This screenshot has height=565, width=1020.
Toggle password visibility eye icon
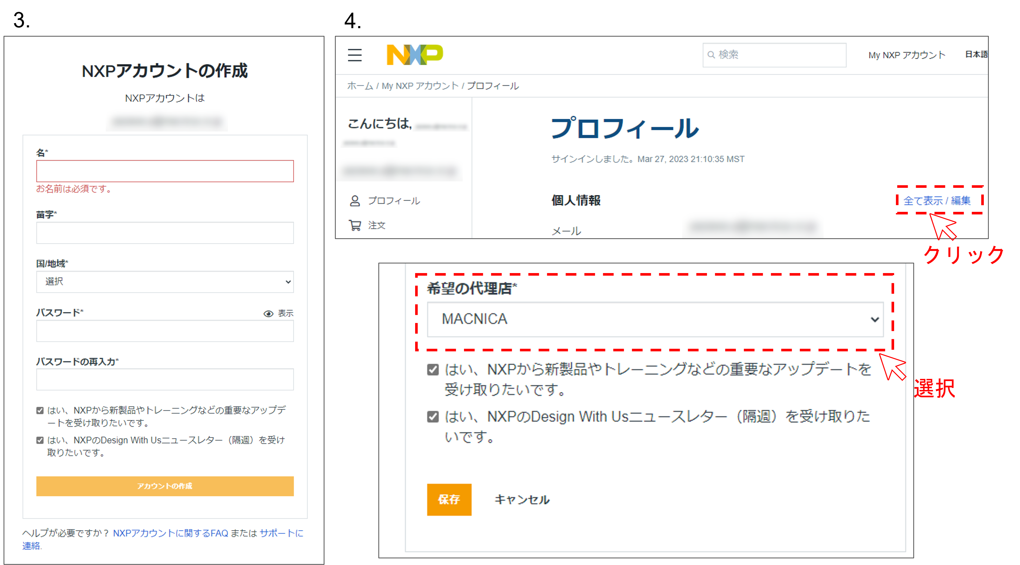[x=268, y=314]
